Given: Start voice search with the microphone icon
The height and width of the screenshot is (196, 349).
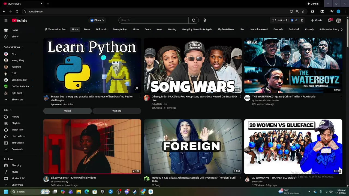Looking at the screenshot, I should (205, 20).
